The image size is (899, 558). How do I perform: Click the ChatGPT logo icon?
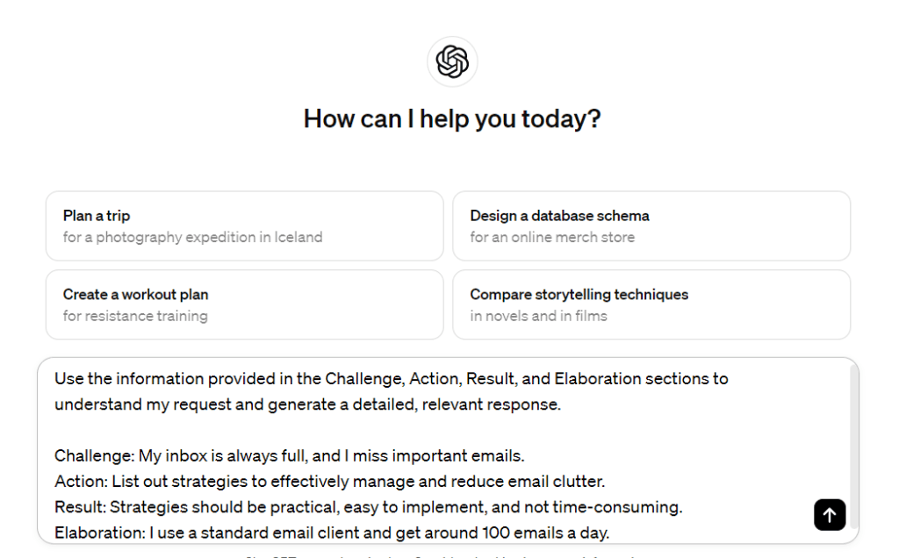[x=452, y=61]
